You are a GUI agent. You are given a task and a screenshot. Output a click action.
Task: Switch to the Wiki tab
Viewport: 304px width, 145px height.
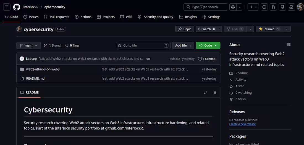coord(126,17)
